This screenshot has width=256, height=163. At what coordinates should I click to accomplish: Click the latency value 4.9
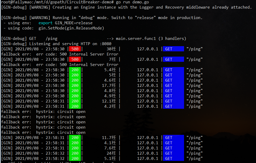110,96
